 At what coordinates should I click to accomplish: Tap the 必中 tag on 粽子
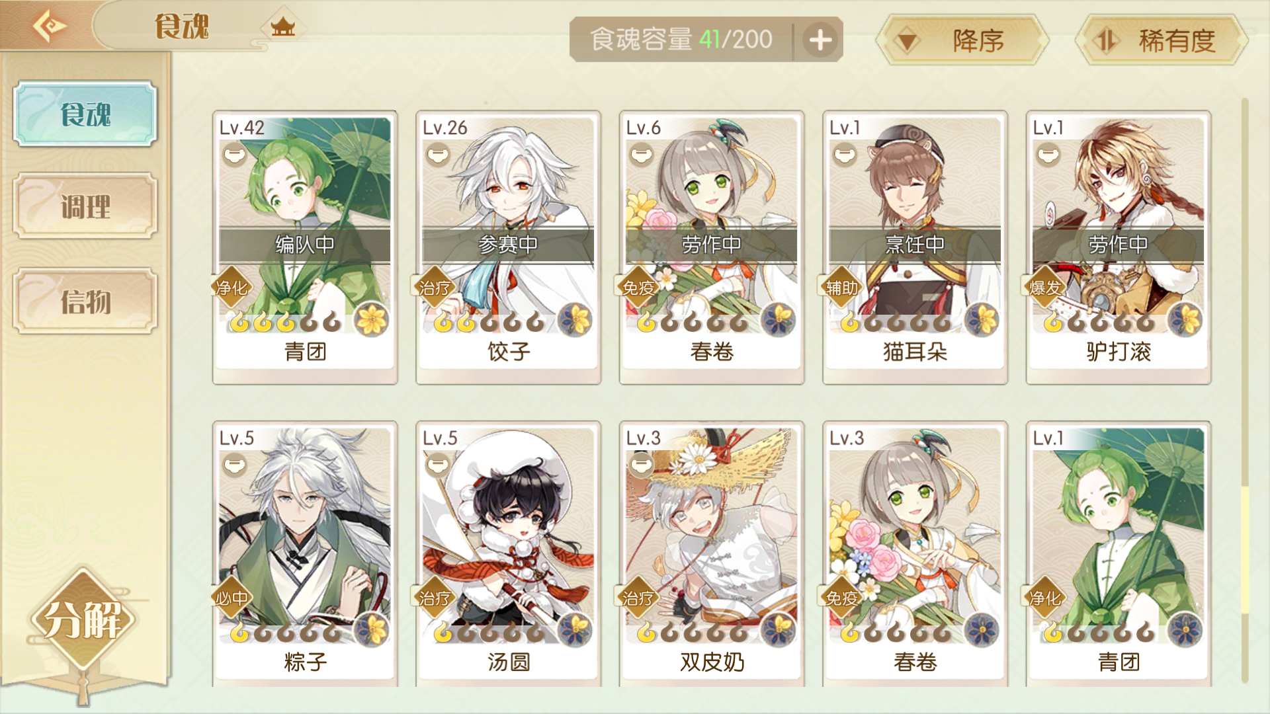coord(231,598)
